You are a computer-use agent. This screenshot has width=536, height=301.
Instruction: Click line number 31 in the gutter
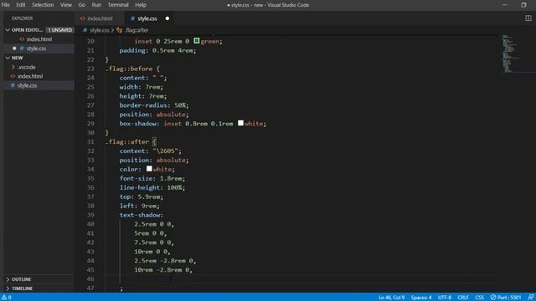(x=90, y=141)
